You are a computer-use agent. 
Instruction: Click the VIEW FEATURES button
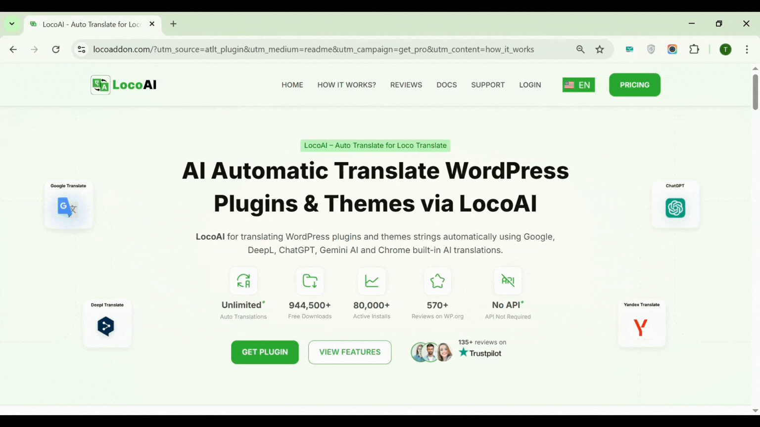click(350, 352)
